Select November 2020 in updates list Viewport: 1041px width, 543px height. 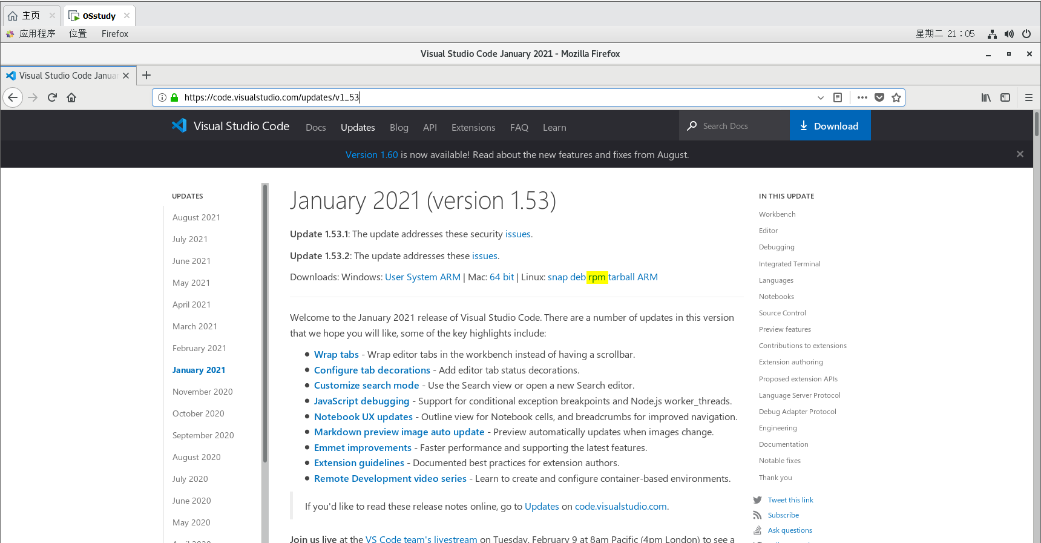202,392
